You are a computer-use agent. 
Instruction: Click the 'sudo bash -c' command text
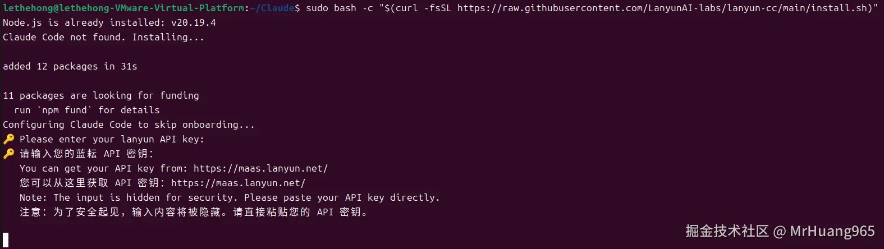pos(340,8)
